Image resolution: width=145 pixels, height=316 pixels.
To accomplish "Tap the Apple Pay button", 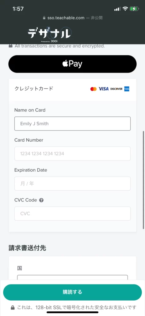I will pos(72,64).
